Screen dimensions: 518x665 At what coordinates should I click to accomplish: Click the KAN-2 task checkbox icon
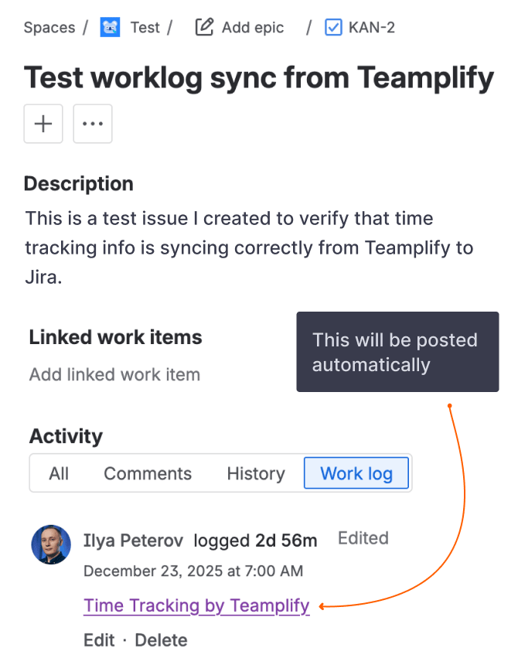click(333, 28)
